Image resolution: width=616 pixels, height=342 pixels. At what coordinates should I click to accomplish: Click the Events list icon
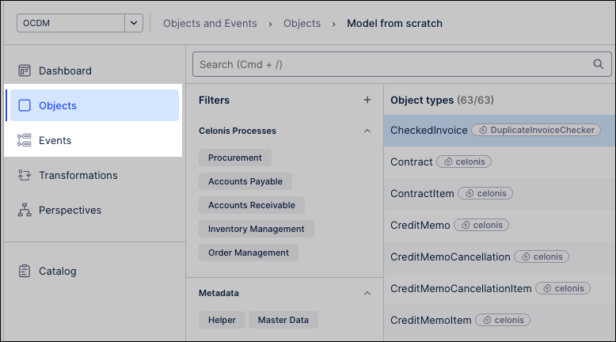click(x=25, y=140)
